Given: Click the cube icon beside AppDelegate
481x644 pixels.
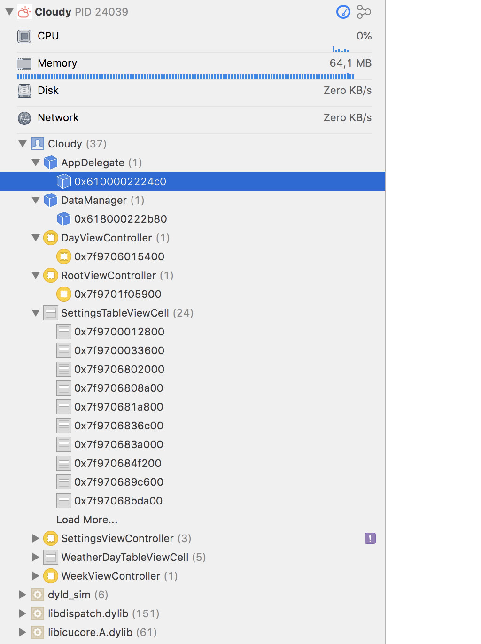Looking at the screenshot, I should click(50, 163).
